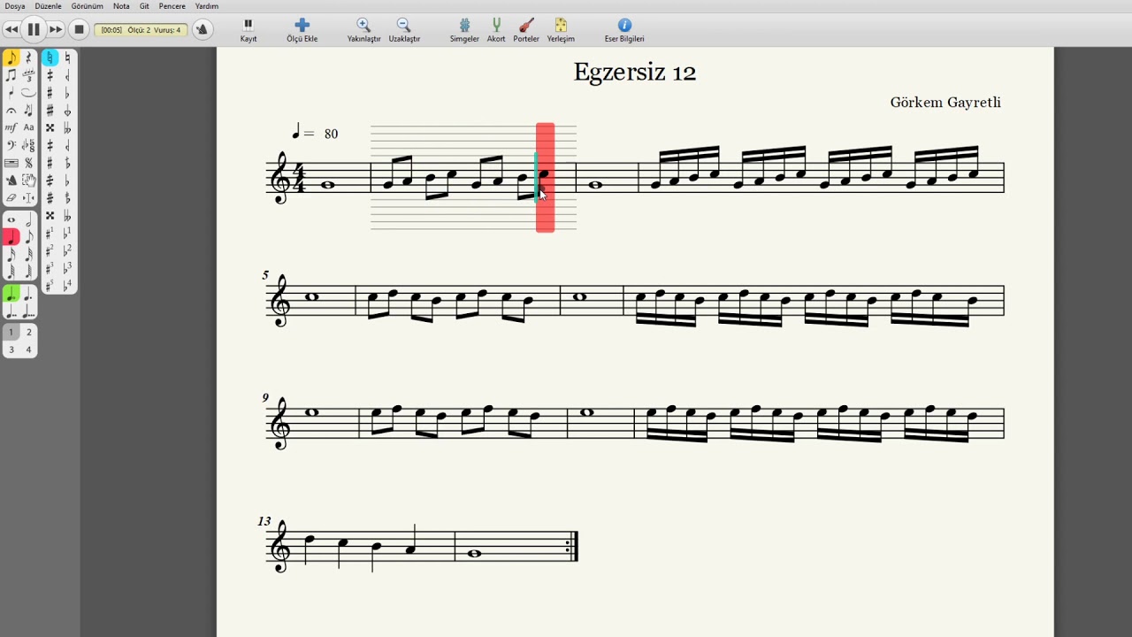Toggle the double dotted note option
Viewport: 1132px width, 637px height.
11,311
